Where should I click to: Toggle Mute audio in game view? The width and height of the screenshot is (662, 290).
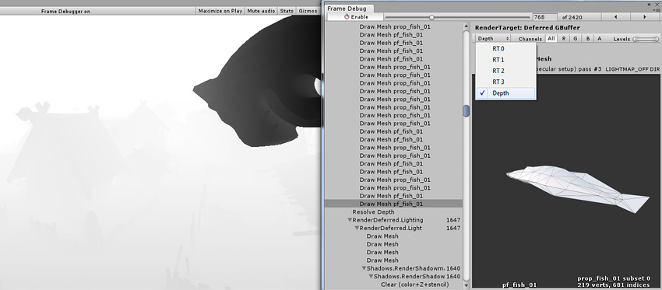click(x=261, y=11)
